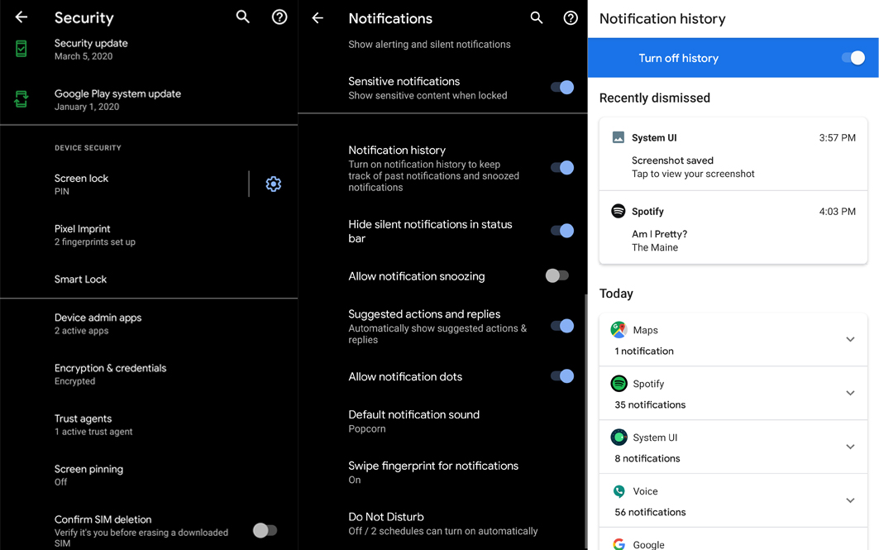This screenshot has height=550, width=879.
Task: Tap the Spotify icon in Recently dismissed
Action: point(619,211)
